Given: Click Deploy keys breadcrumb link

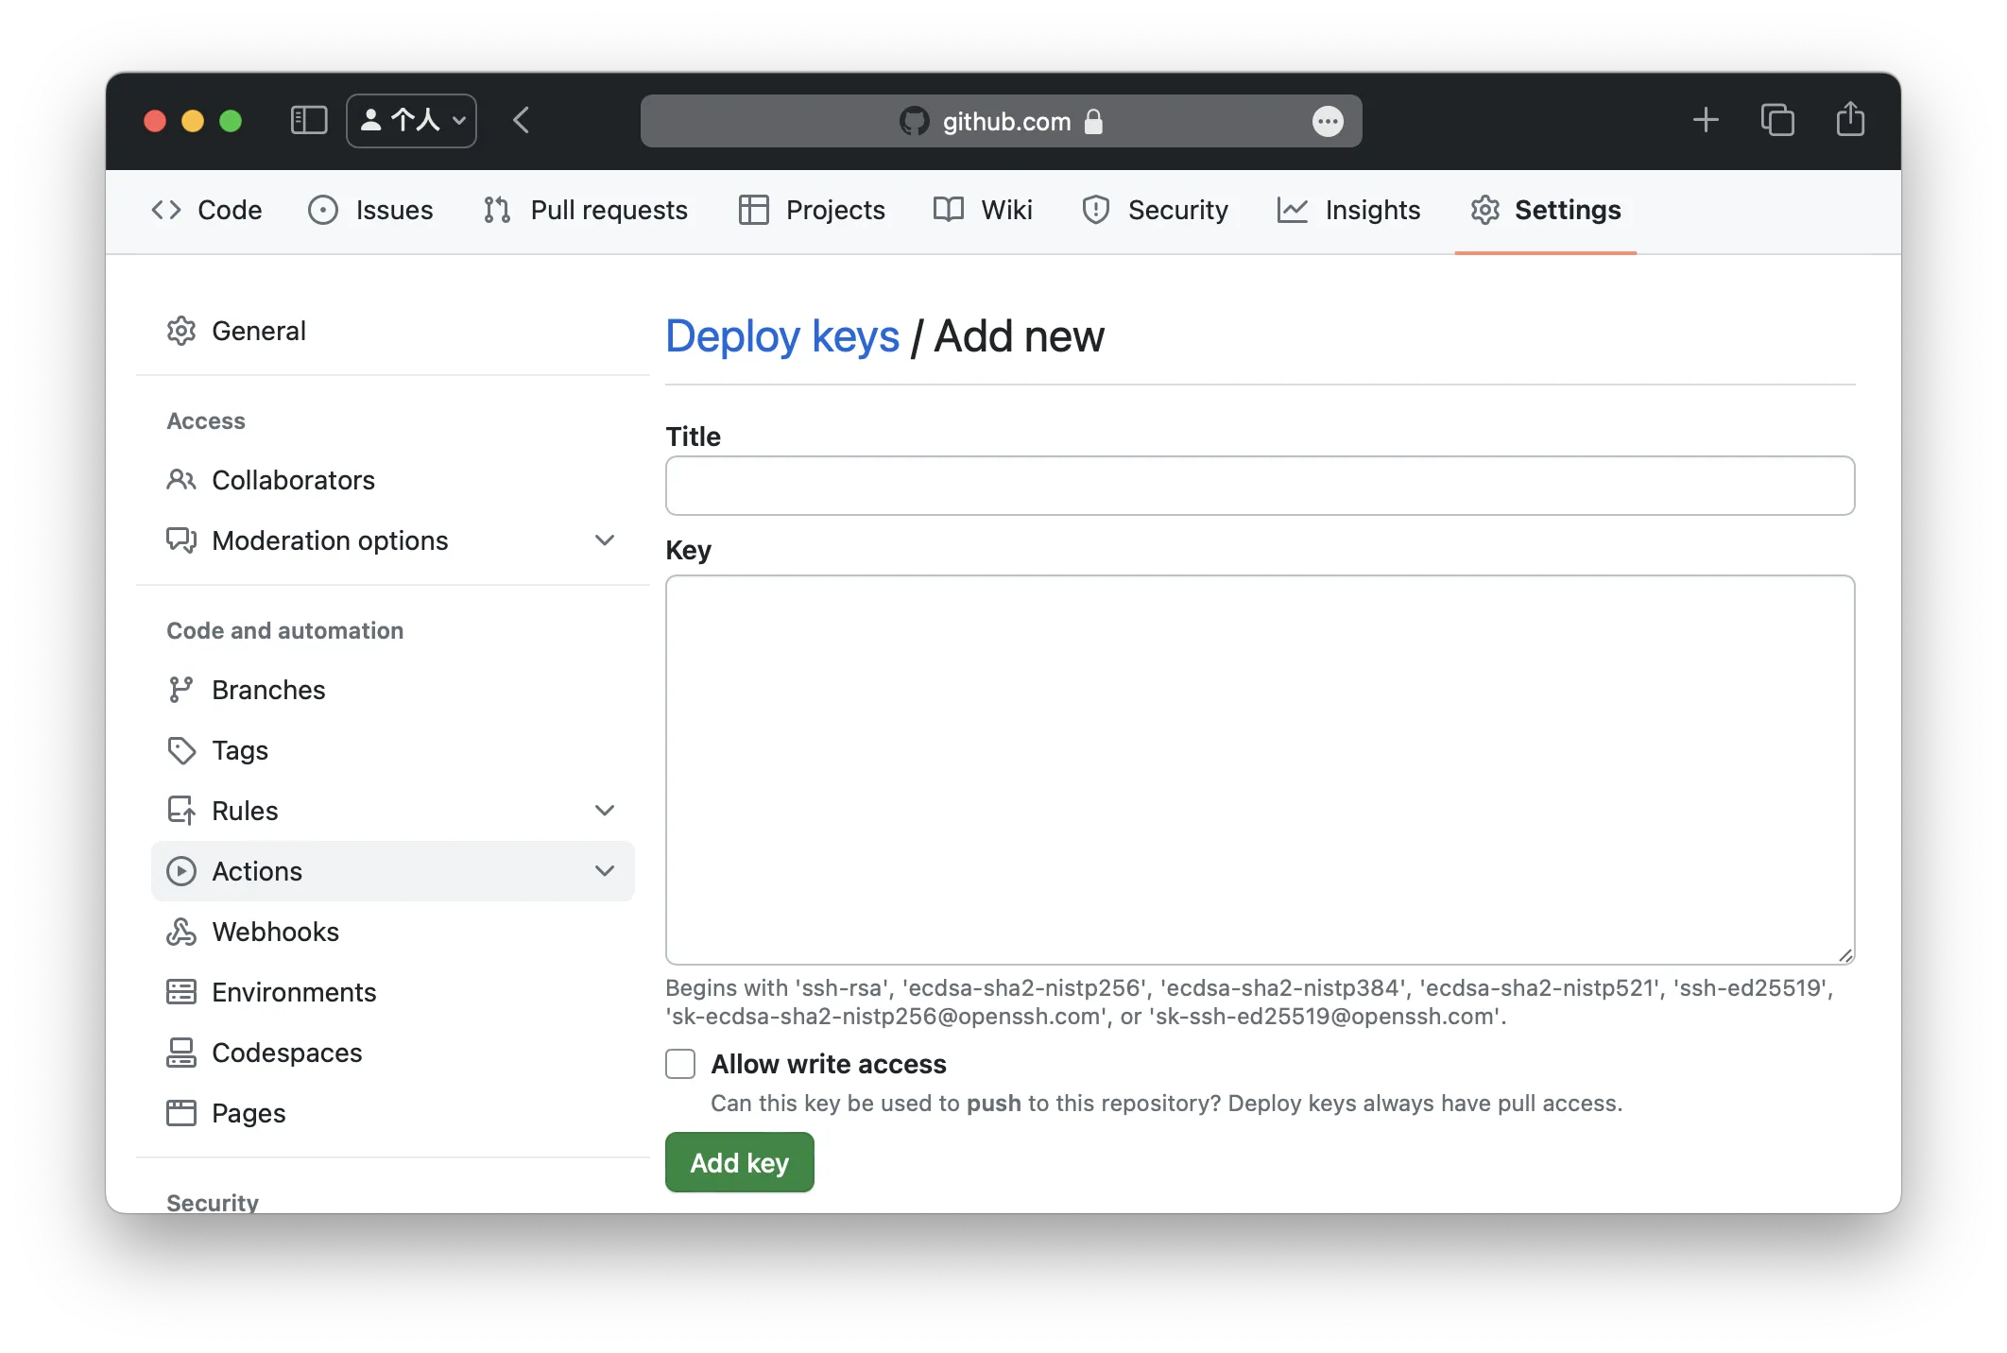Looking at the screenshot, I should (782, 335).
